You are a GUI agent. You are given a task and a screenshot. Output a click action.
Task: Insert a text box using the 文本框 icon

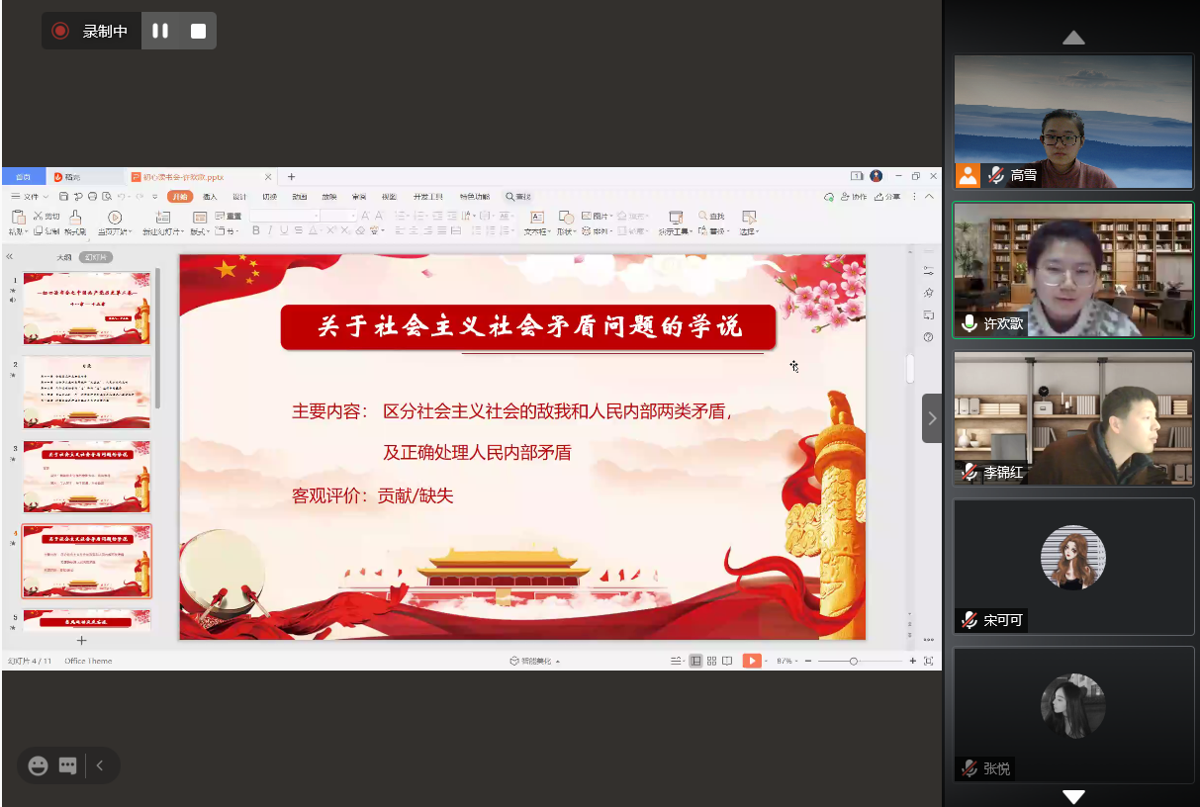537,217
